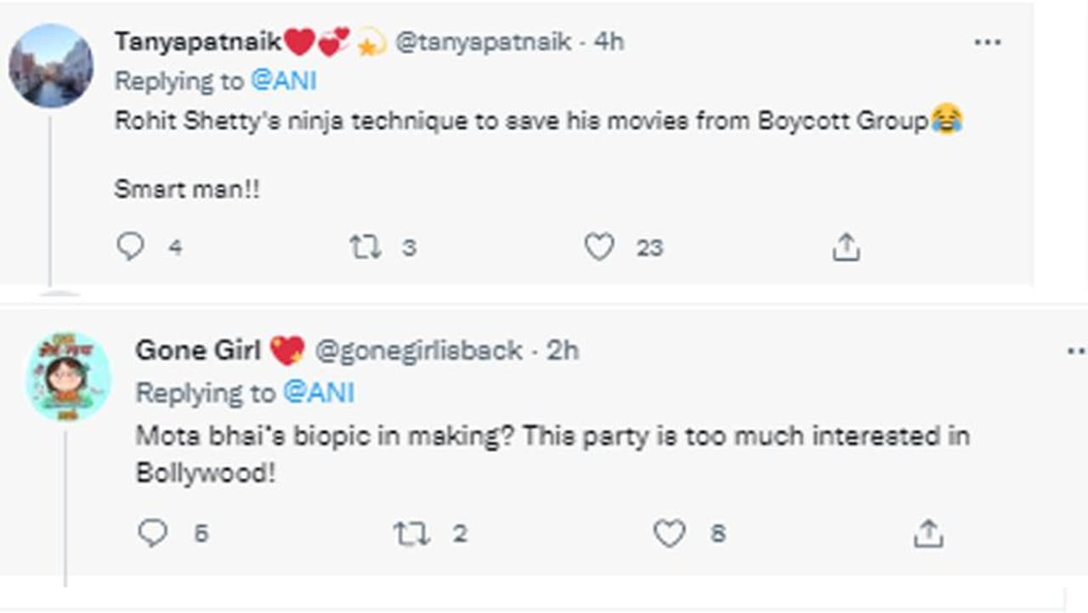This screenshot has width=1088, height=613.
Task: Click the Gone Girl display name
Action: (x=198, y=350)
